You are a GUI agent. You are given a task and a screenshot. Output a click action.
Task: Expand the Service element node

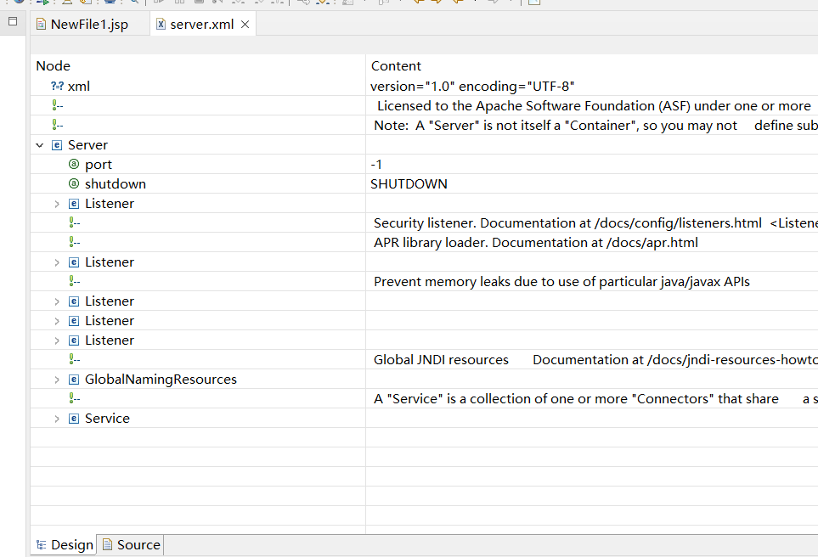click(57, 419)
